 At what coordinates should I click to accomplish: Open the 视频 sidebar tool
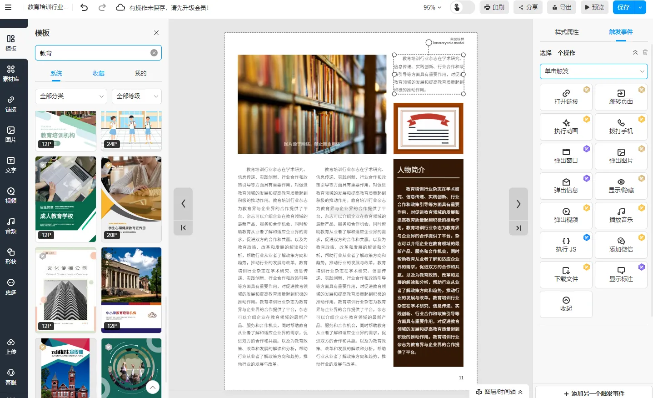11,195
